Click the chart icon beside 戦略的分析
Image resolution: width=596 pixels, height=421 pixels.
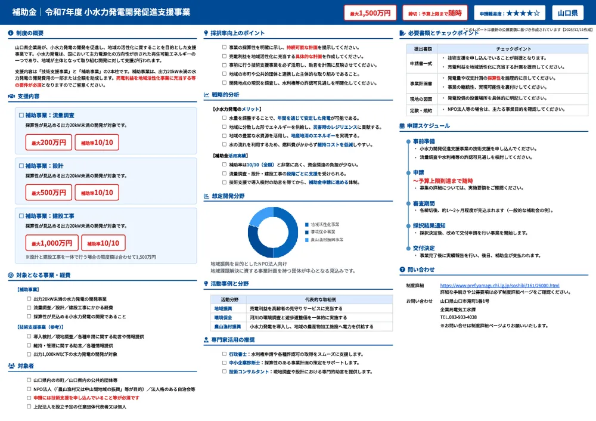[x=206, y=95]
